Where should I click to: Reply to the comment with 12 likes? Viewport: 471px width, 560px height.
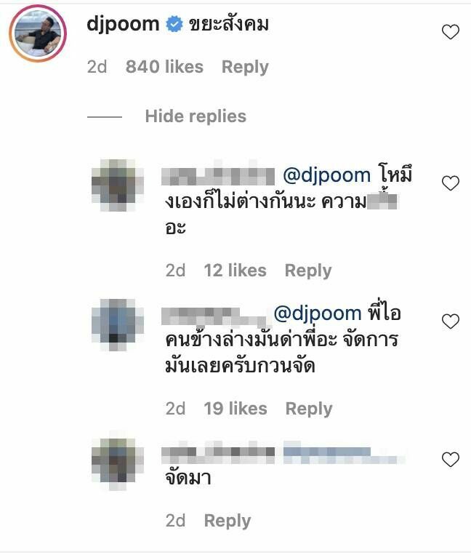click(x=308, y=271)
